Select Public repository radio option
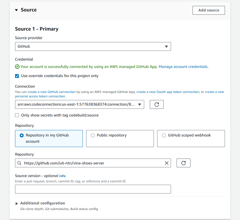 (93, 135)
